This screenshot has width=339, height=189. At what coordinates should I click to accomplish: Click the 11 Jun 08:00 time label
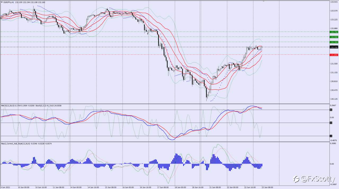58,187
